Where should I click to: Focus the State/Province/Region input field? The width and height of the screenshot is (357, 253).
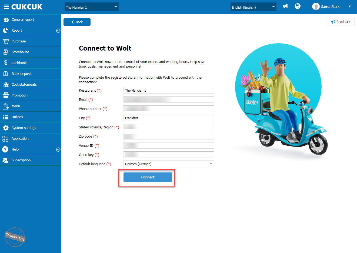coord(169,127)
